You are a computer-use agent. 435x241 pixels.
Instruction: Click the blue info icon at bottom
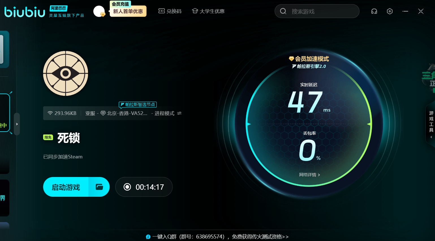pyautogui.click(x=148, y=237)
